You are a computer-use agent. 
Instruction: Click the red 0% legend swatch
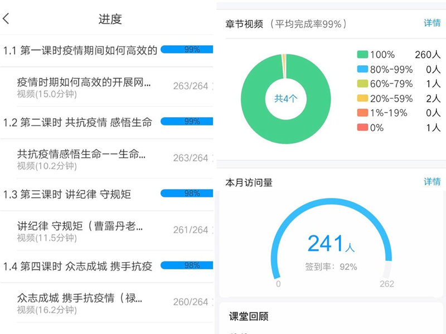tap(363, 127)
